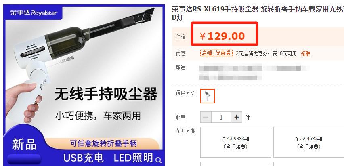
Task: Increase quantity with the plus icon
Action: [x=237, y=117]
